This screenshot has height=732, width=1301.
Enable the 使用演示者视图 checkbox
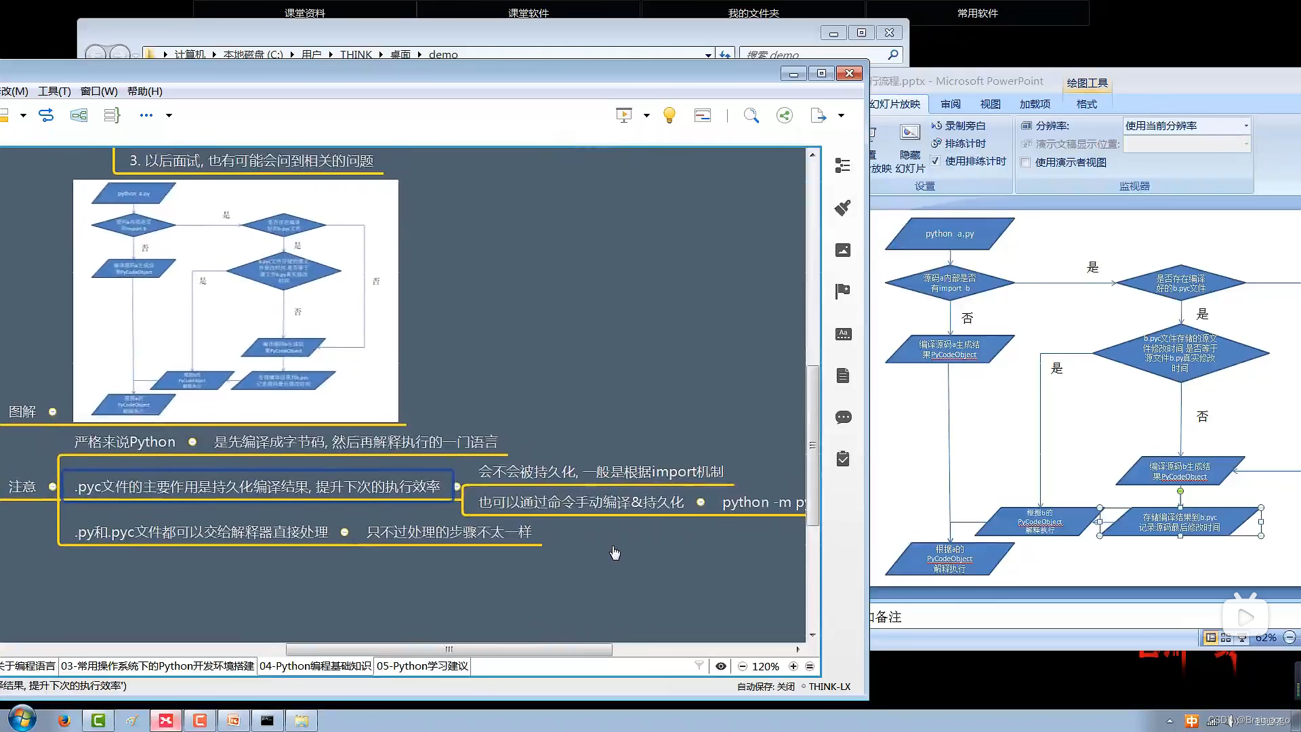(x=1026, y=163)
